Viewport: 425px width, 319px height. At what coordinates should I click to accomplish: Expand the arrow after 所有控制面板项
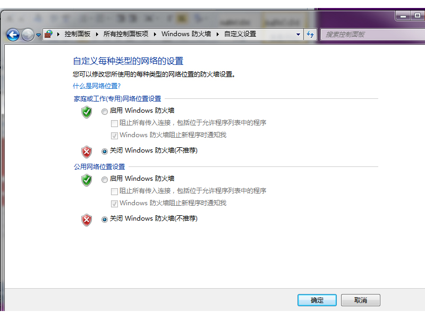155,34
